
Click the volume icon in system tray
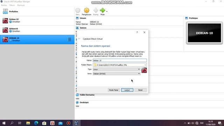click(x=193, y=123)
